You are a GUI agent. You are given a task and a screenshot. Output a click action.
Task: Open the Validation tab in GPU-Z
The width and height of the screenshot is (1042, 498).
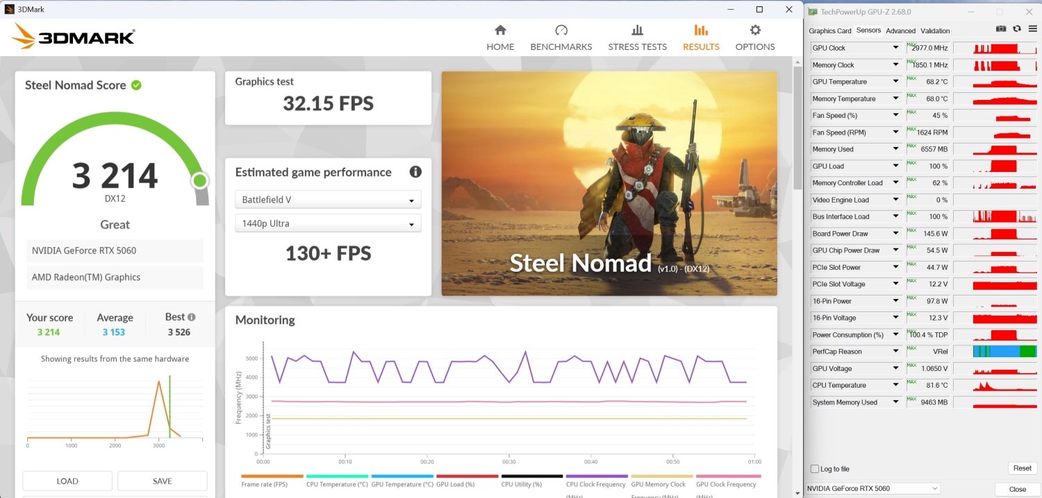click(x=935, y=31)
